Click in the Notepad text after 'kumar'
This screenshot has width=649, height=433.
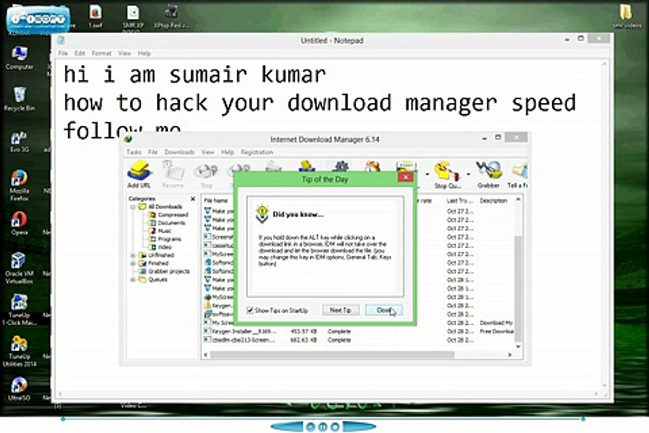click(x=328, y=75)
